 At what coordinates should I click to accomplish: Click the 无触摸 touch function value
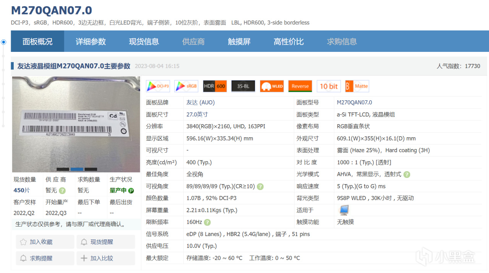click(x=345, y=222)
